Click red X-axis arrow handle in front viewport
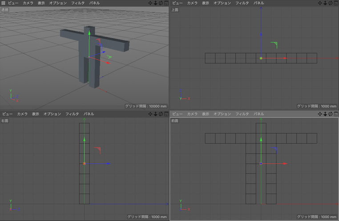The width and height of the screenshot is (339, 221). tap(285, 164)
